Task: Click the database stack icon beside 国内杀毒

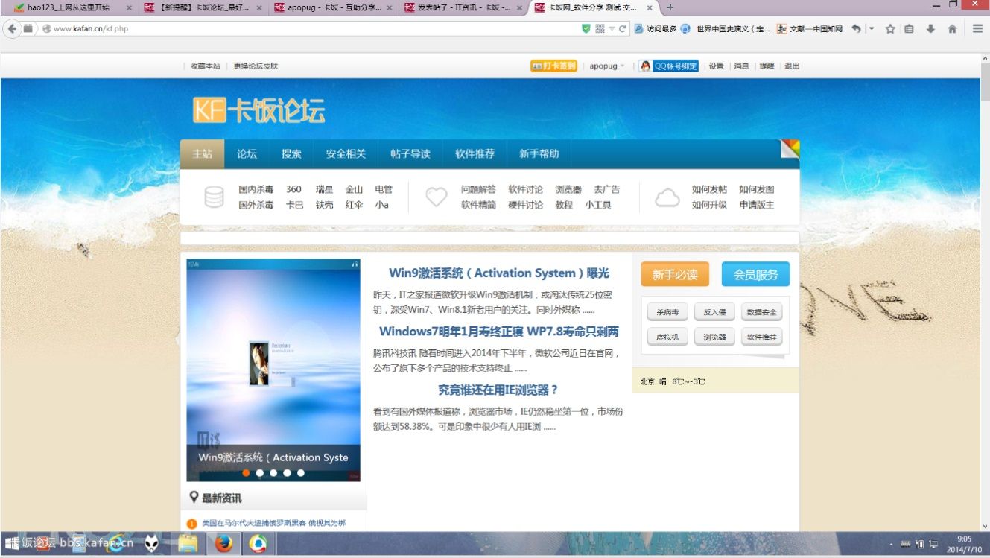Action: click(214, 197)
